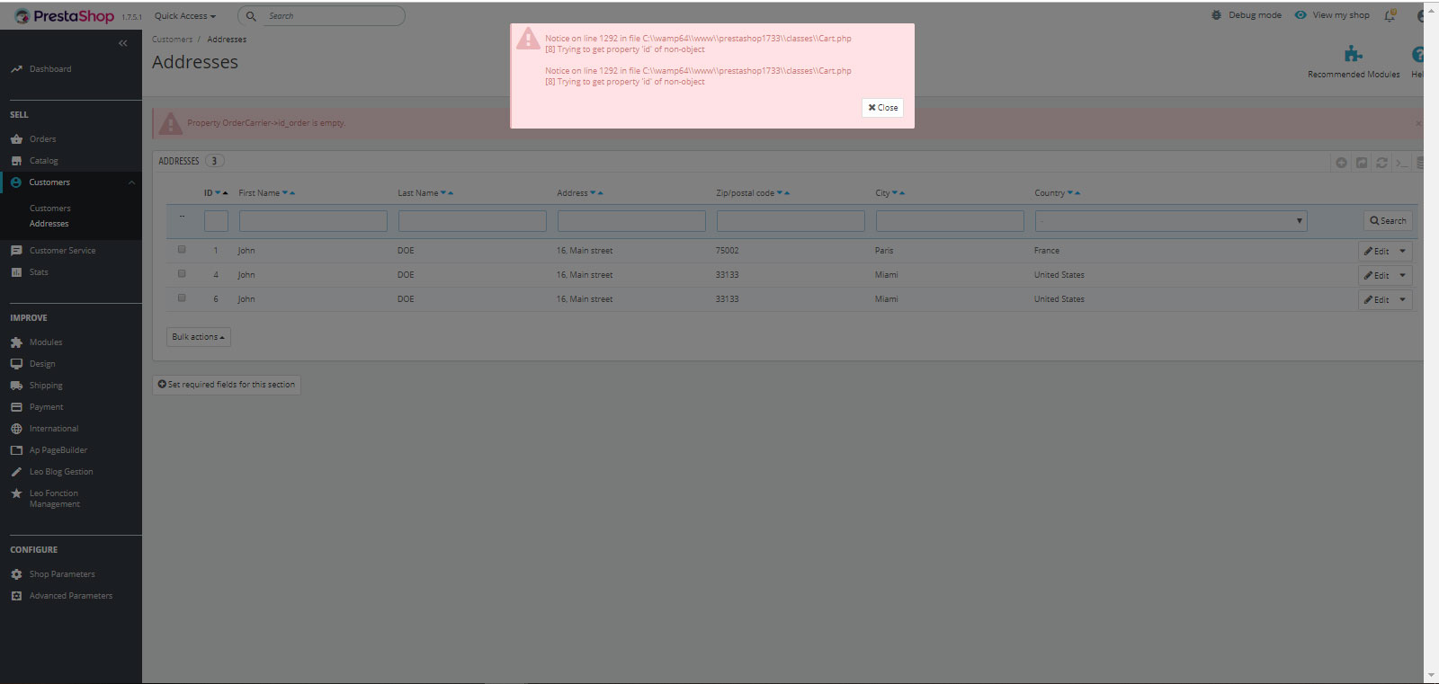Click page scrollbar down arrow
The image size is (1439, 684).
tap(1431, 675)
